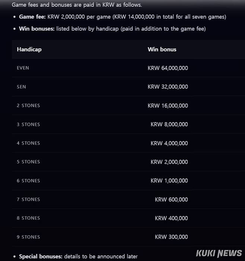Click the KRW 400,000 bonus value
245x261 pixels.
(x=171, y=218)
